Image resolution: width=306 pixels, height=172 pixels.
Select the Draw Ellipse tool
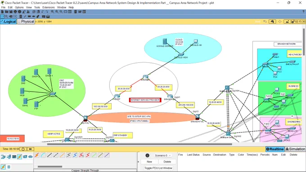click(x=34, y=16)
